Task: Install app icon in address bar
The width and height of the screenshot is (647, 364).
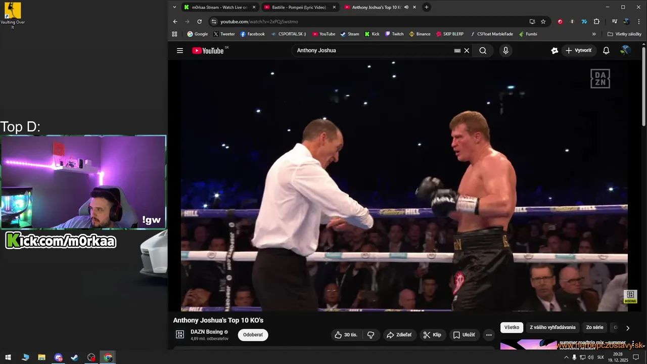Action: [532, 22]
